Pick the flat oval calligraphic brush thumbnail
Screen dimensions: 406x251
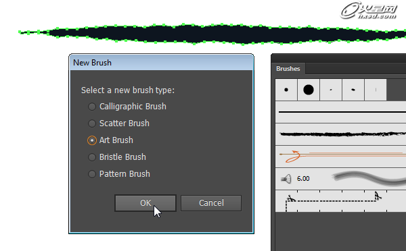pos(353,90)
